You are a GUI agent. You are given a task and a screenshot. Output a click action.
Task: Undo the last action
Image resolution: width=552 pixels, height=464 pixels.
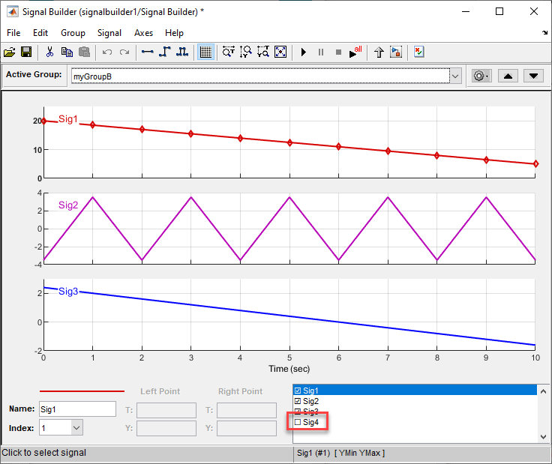107,52
